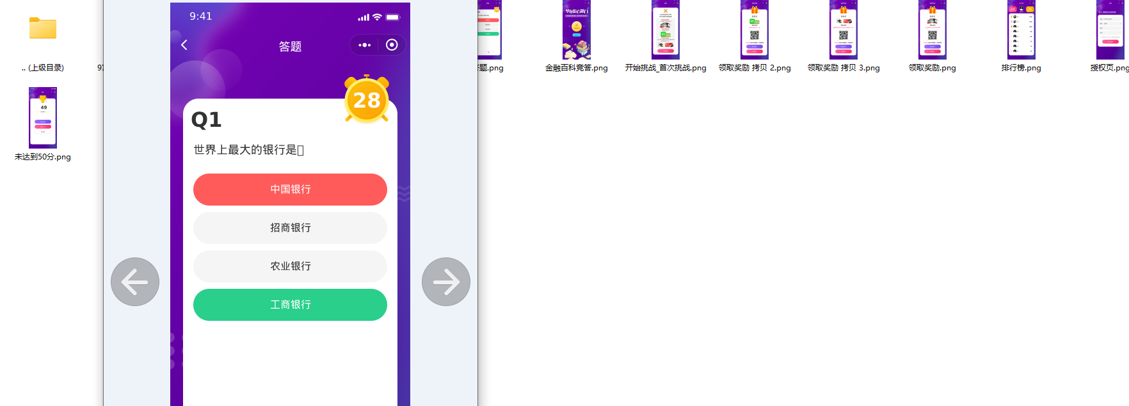Select answer 招商银行
1129x406 pixels.
point(290,228)
